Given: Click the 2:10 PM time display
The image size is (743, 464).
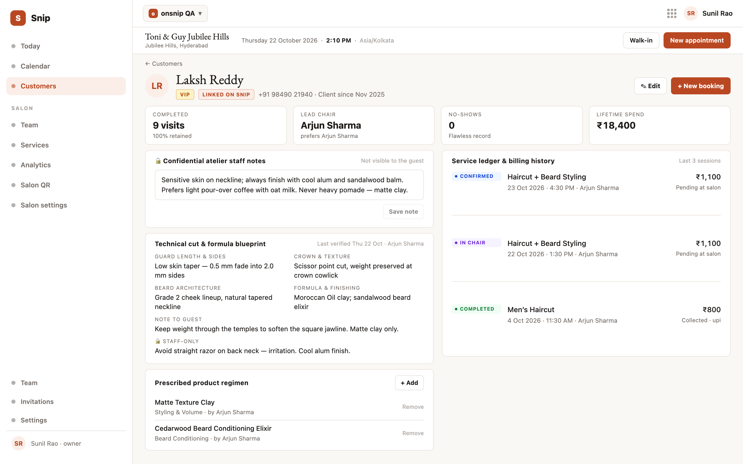Looking at the screenshot, I should click(x=338, y=40).
